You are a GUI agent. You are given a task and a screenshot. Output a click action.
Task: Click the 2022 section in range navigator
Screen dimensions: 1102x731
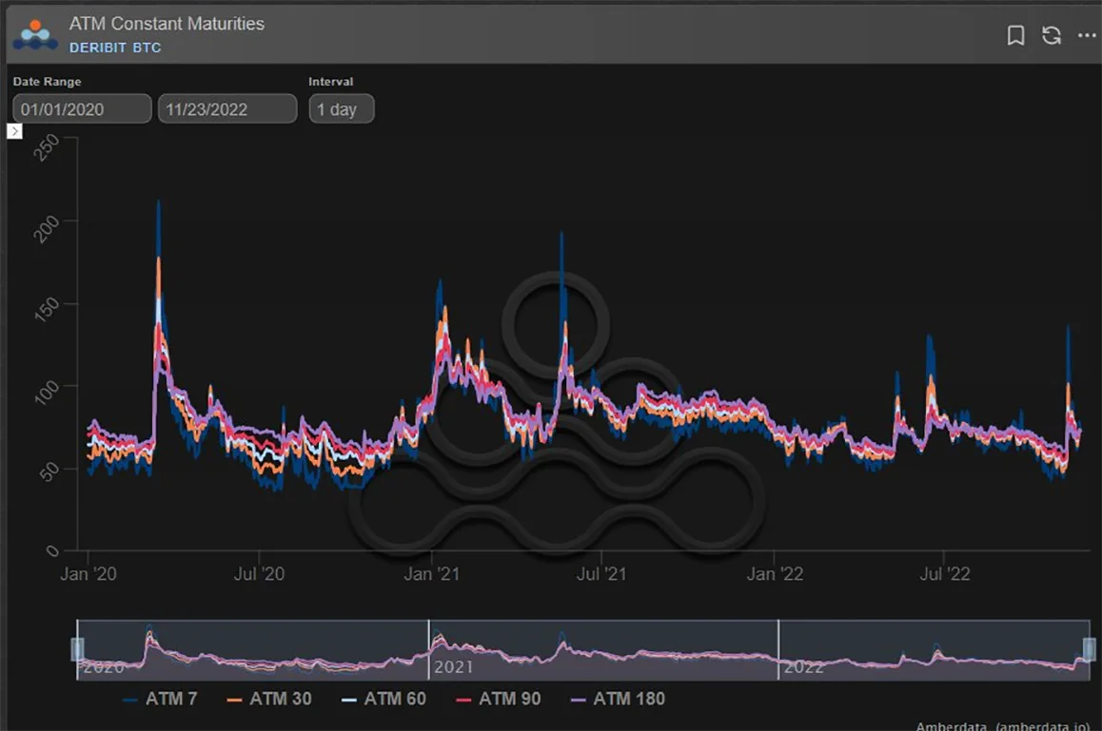click(x=934, y=650)
